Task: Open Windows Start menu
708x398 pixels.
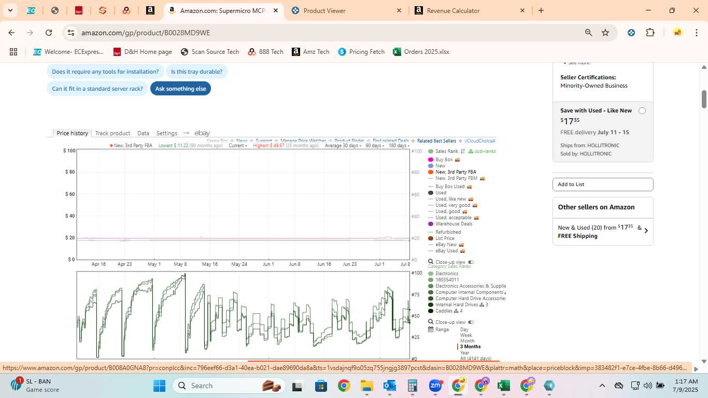Action: pyautogui.click(x=159, y=386)
